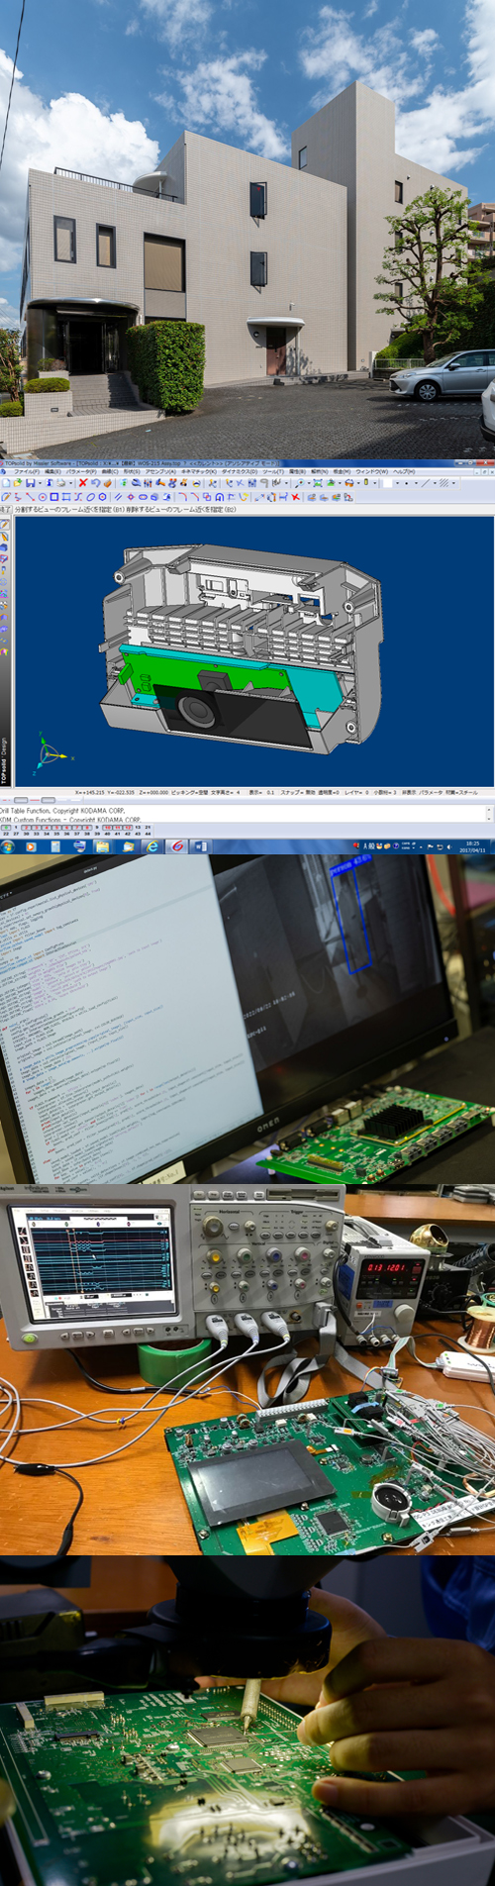Open the ウィンドウ(W) menu
The width and height of the screenshot is (495, 1886).
(372, 471)
